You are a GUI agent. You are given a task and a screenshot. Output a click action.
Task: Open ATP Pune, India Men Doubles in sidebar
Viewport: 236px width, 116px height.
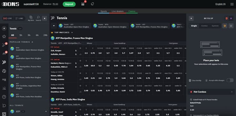click(29, 95)
